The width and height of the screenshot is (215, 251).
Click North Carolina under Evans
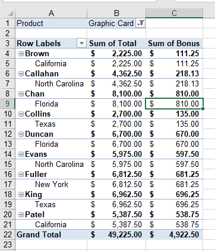[59, 165]
